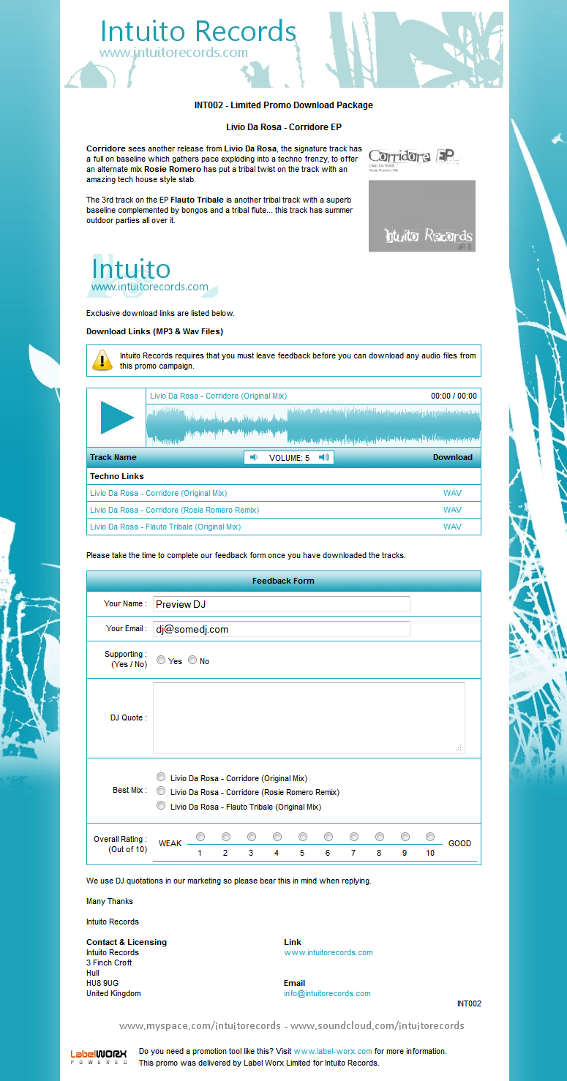Focus the Your Name input field
Viewport: 567px width, 1081px height.
[x=282, y=604]
